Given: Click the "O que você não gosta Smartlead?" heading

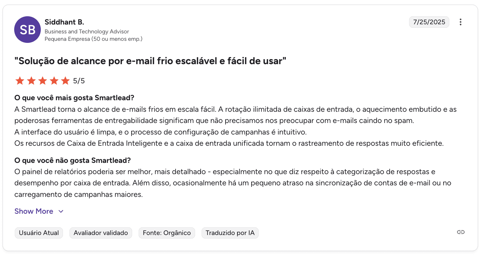Looking at the screenshot, I should (x=72, y=161).
